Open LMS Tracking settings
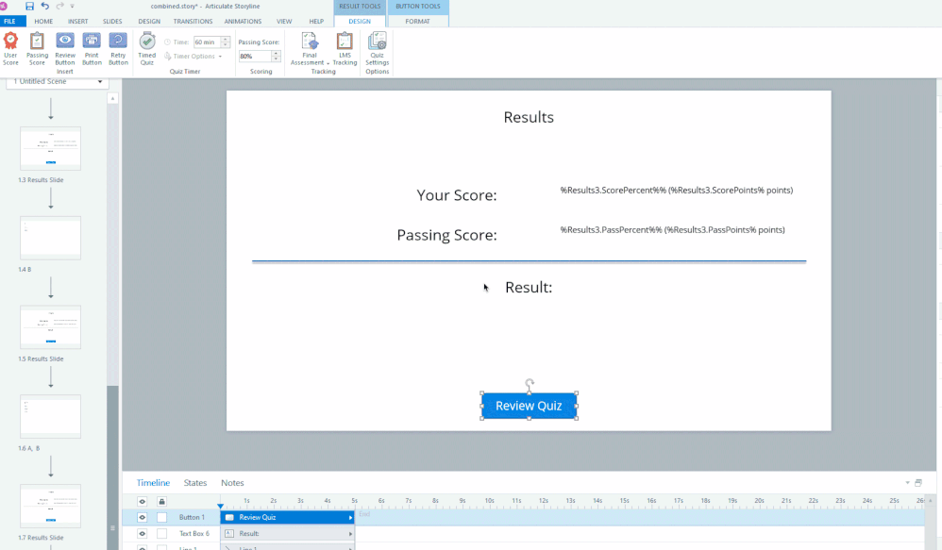Image resolution: width=942 pixels, height=550 pixels. click(345, 47)
